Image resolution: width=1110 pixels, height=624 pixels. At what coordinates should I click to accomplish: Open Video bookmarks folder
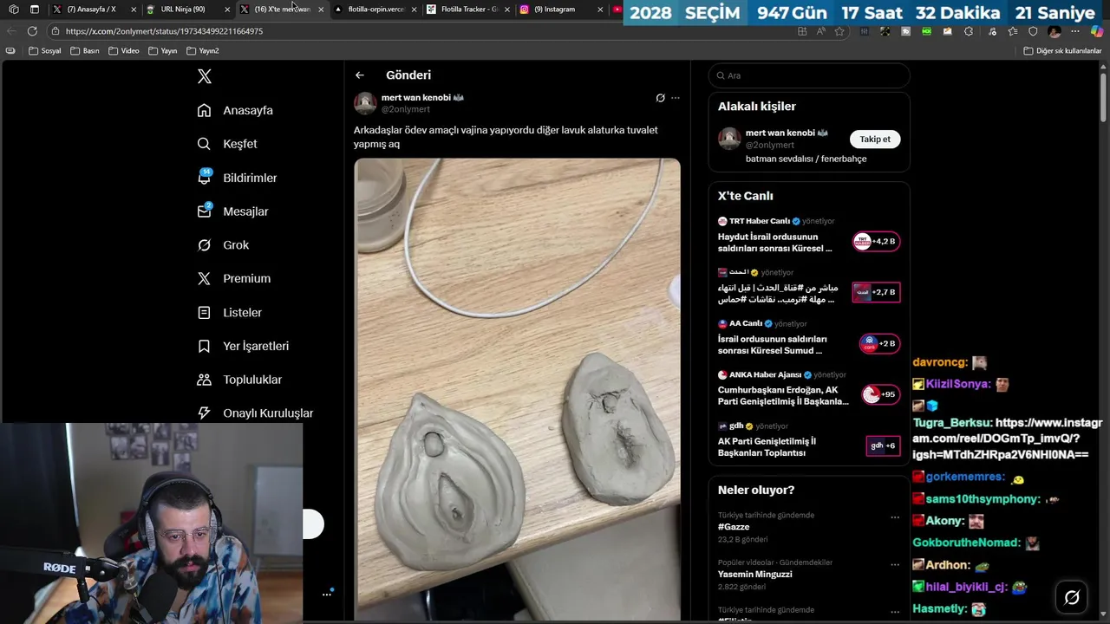pos(124,51)
